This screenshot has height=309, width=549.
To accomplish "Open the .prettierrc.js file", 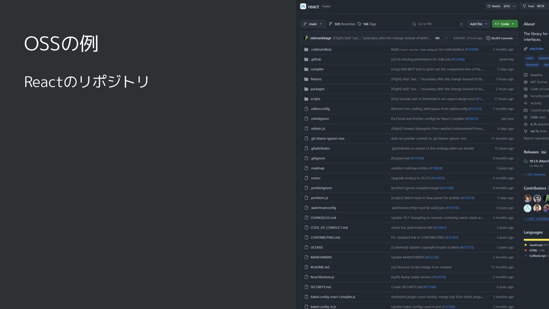I will point(319,198).
